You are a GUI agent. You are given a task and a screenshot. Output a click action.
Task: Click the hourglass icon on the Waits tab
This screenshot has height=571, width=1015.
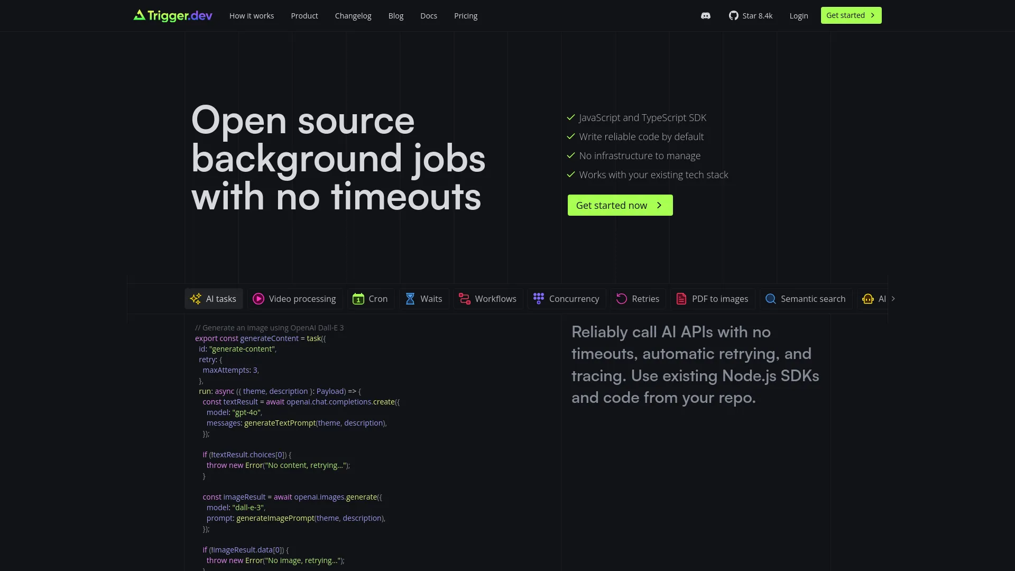410,299
